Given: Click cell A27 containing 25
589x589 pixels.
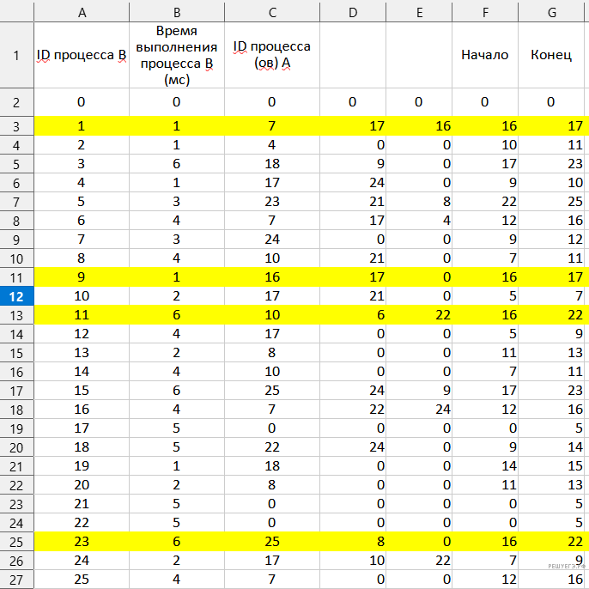Looking at the screenshot, I should click(82, 581).
